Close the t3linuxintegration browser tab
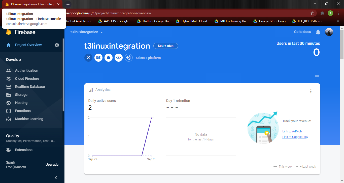 [x=58, y=4]
